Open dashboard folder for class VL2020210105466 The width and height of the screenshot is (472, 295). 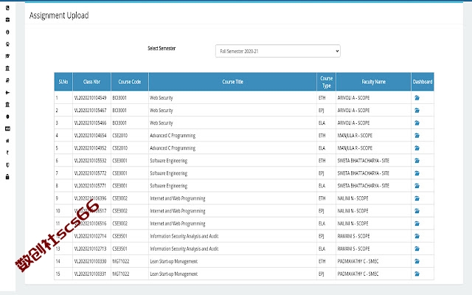coord(417,123)
